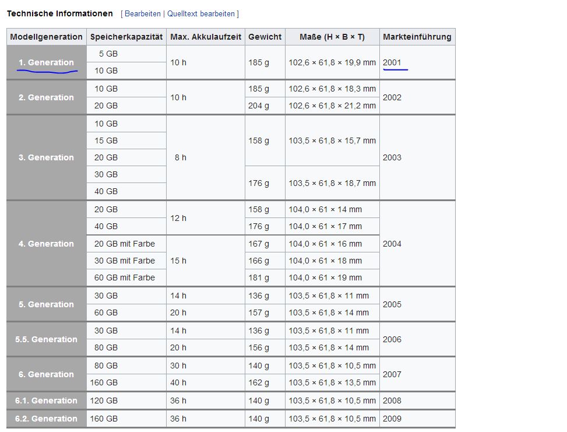Screen dimensions: 567x432
Task: Click the 'Technische Informationen' heading
Action: coord(59,13)
